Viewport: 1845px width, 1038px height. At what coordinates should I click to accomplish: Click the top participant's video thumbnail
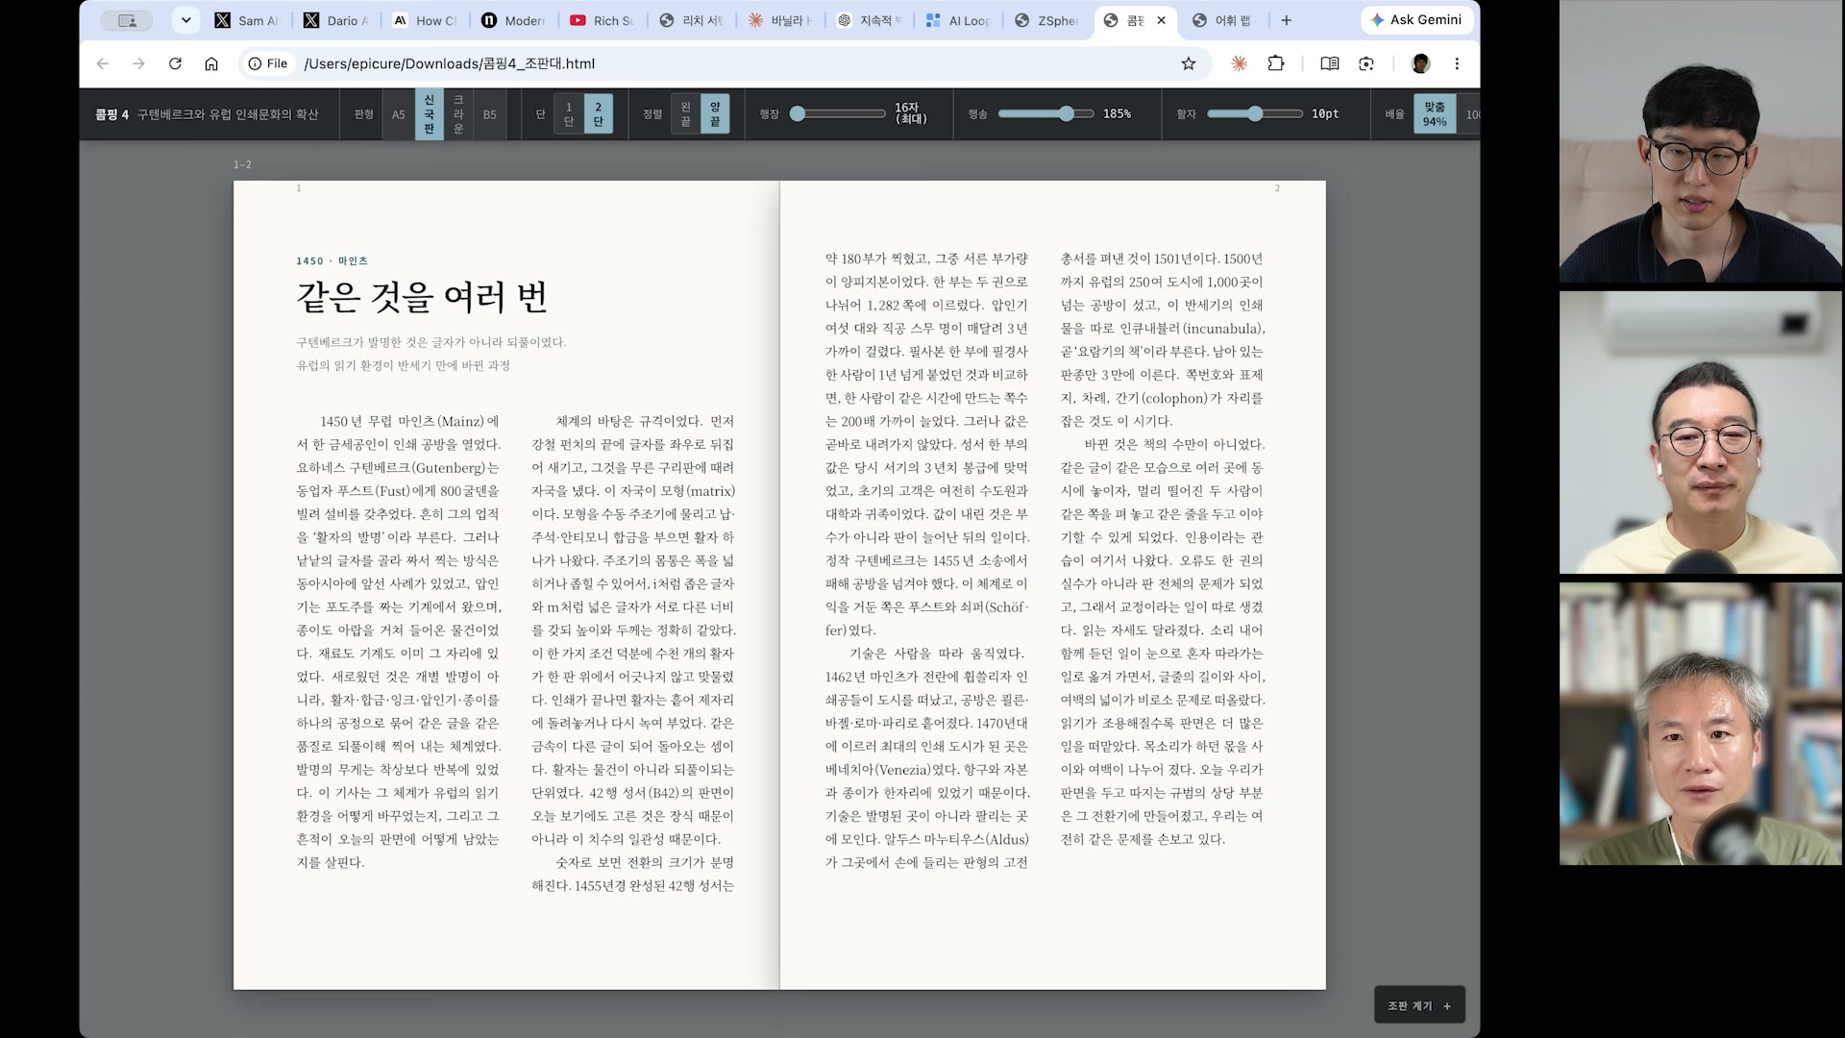1700,141
